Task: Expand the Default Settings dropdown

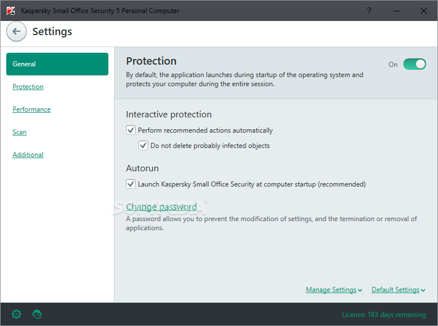Action: pyautogui.click(x=399, y=290)
